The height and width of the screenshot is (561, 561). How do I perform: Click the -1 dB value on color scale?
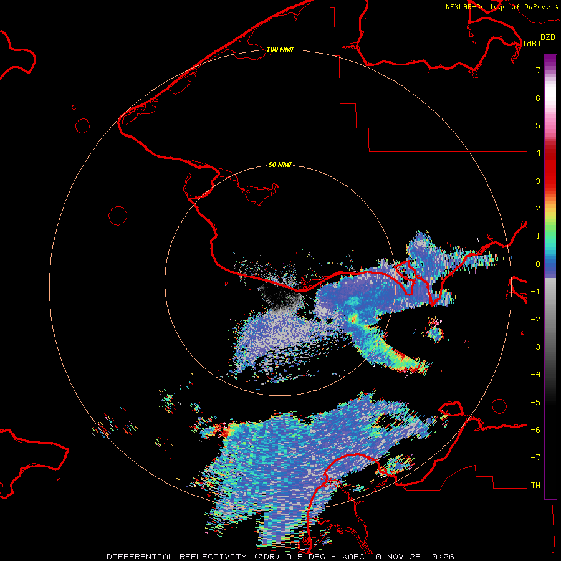pyautogui.click(x=535, y=292)
